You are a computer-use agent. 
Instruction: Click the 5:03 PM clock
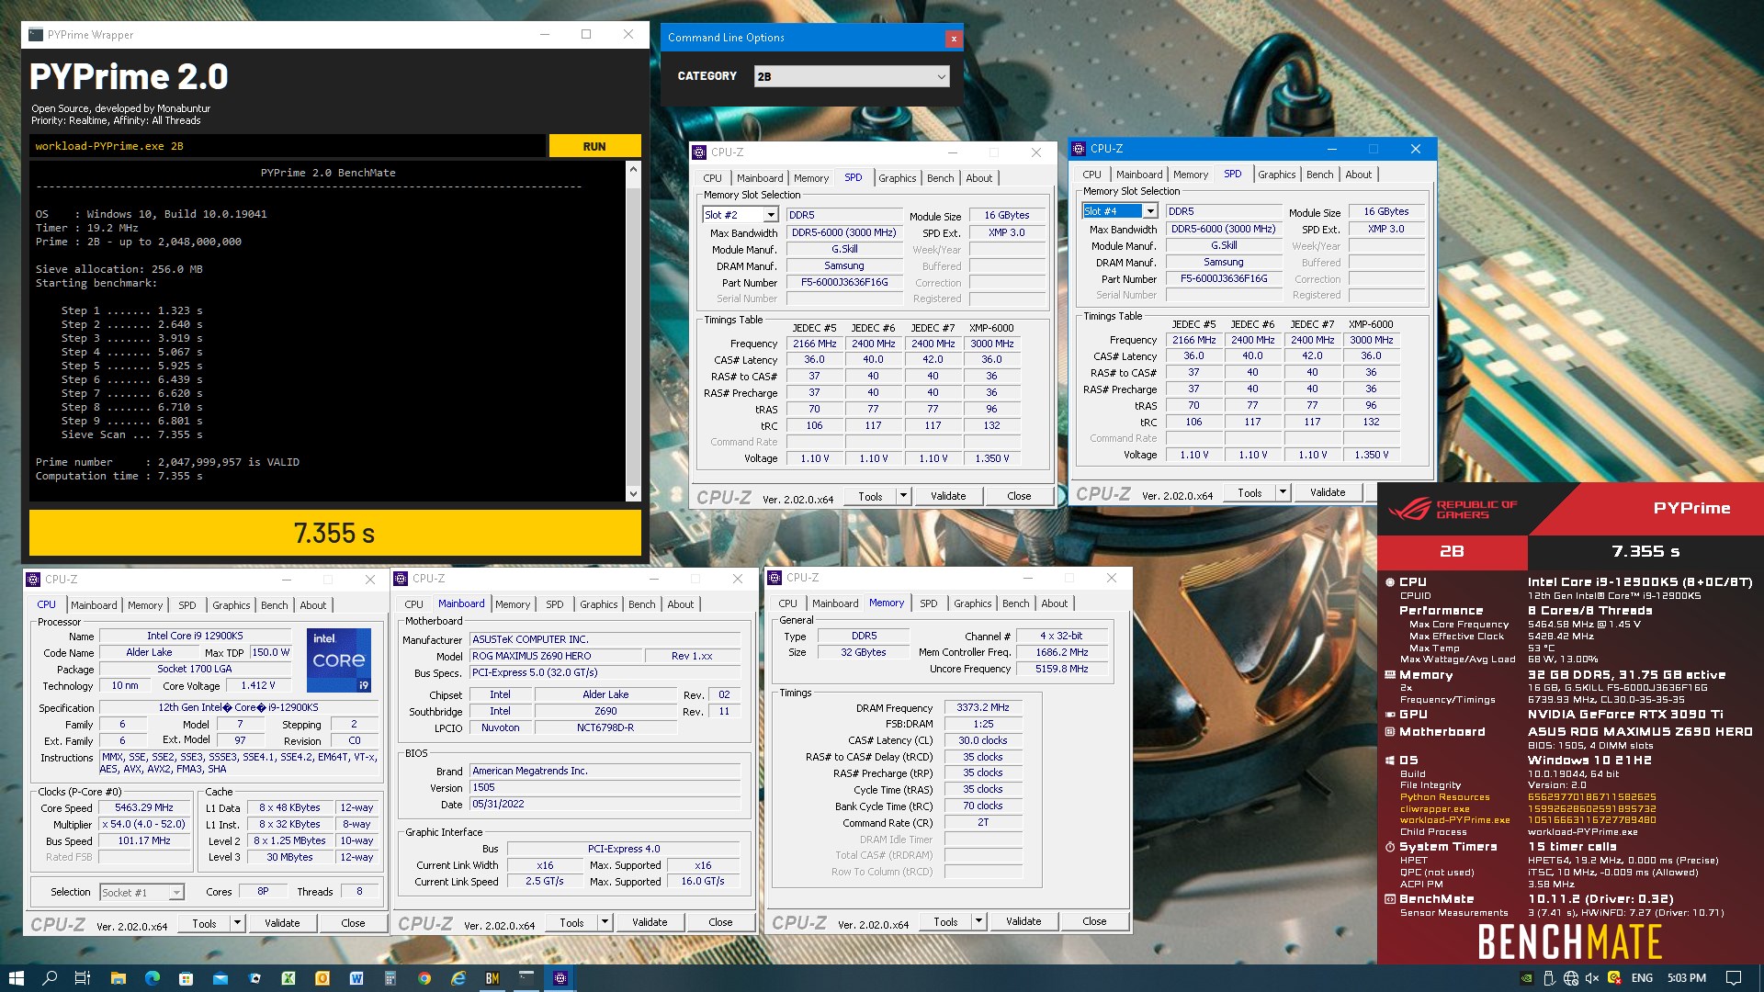[1687, 978]
